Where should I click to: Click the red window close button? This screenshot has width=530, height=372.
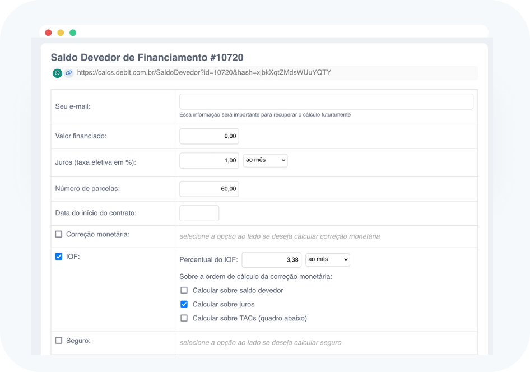coord(48,32)
